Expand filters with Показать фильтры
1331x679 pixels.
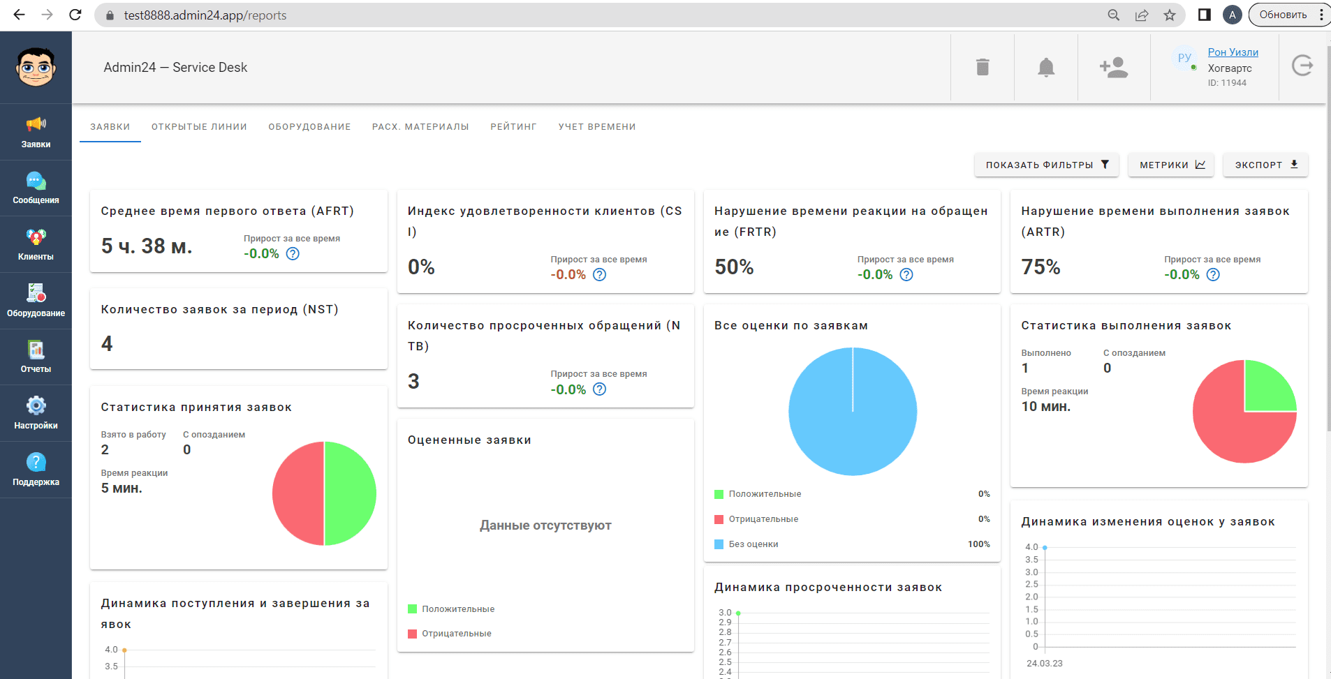(1046, 165)
